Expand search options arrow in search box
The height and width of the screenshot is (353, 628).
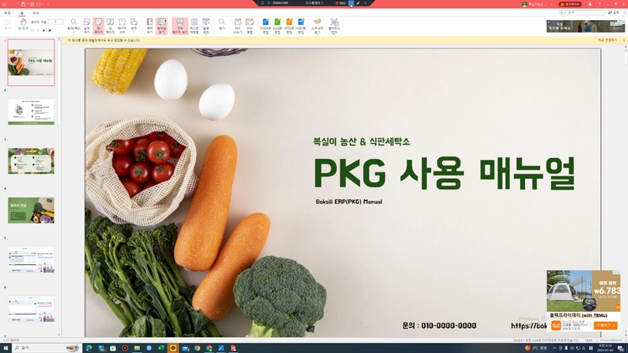564,13
